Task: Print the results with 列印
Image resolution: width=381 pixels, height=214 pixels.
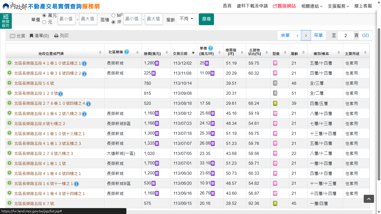Action: [61, 36]
